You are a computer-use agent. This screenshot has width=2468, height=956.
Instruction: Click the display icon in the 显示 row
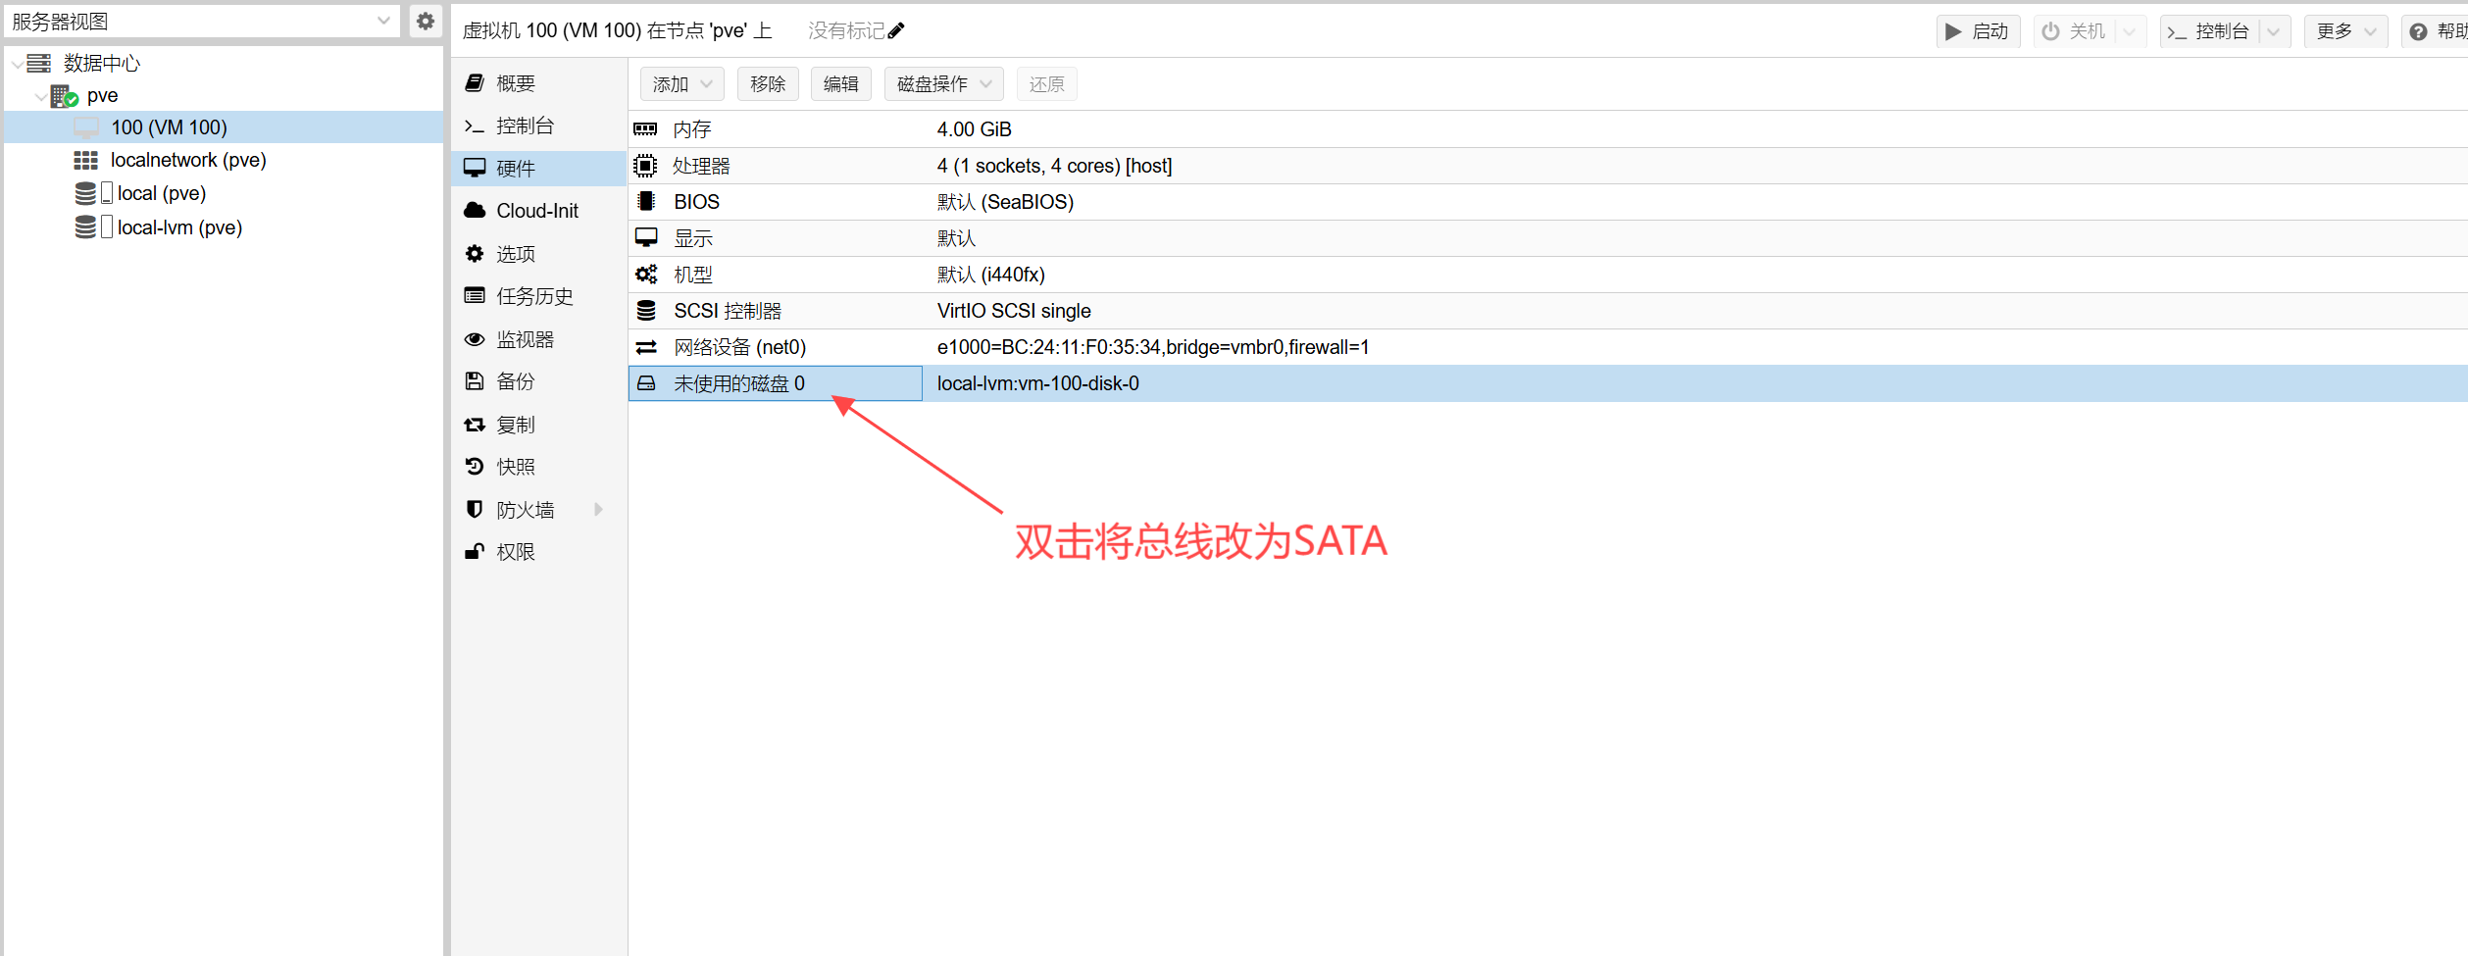pyautogui.click(x=645, y=238)
